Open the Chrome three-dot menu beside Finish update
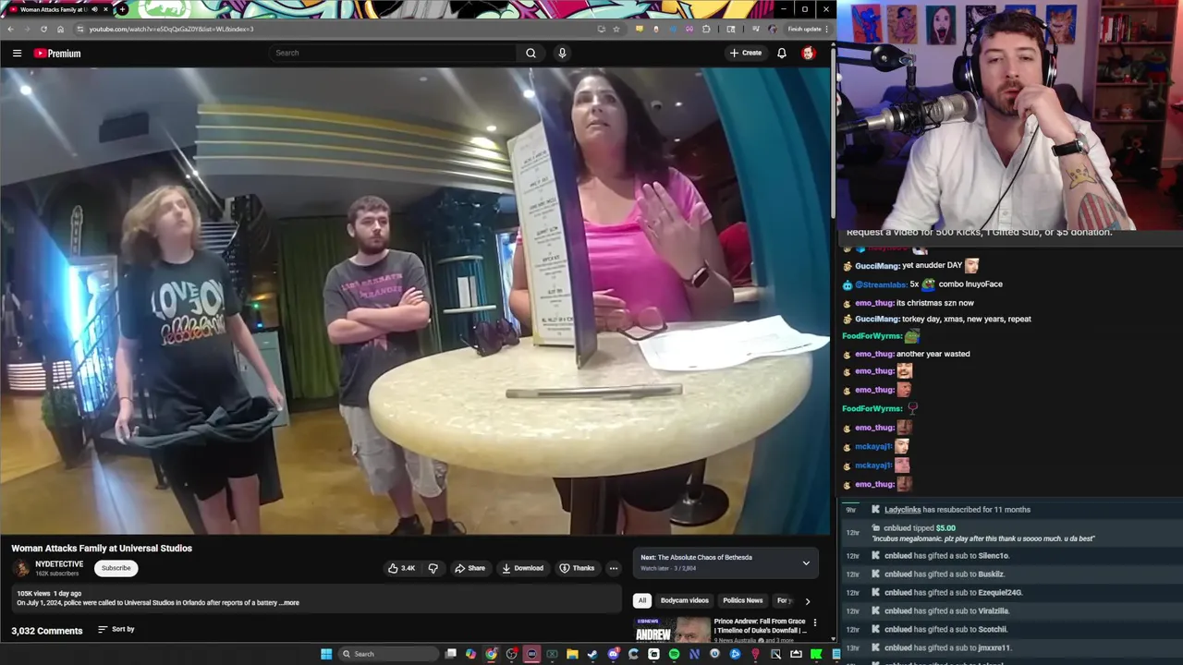 point(827,29)
